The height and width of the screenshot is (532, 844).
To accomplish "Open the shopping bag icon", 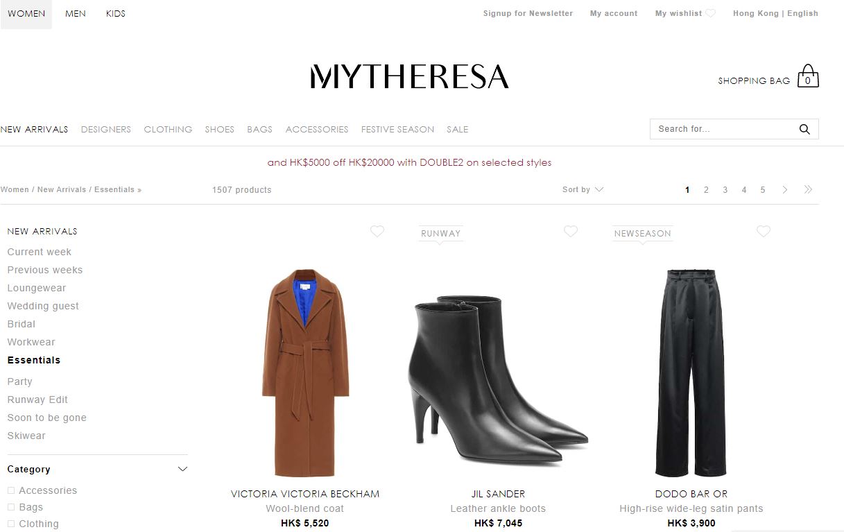I will (808, 76).
